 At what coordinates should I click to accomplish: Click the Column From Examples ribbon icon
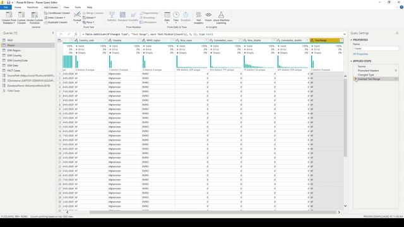9,18
